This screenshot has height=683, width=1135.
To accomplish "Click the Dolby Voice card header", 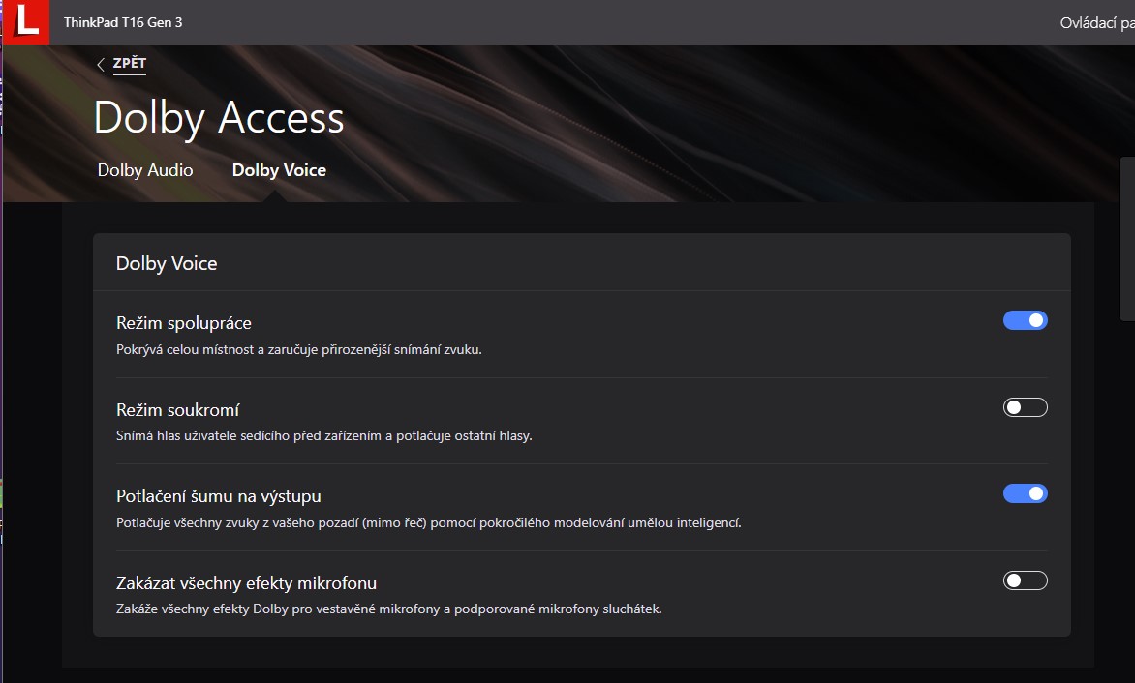I will tap(167, 263).
